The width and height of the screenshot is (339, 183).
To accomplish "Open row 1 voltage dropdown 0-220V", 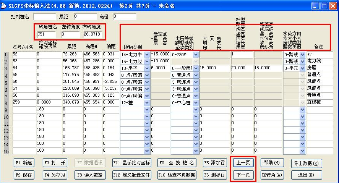I will click(196, 55).
